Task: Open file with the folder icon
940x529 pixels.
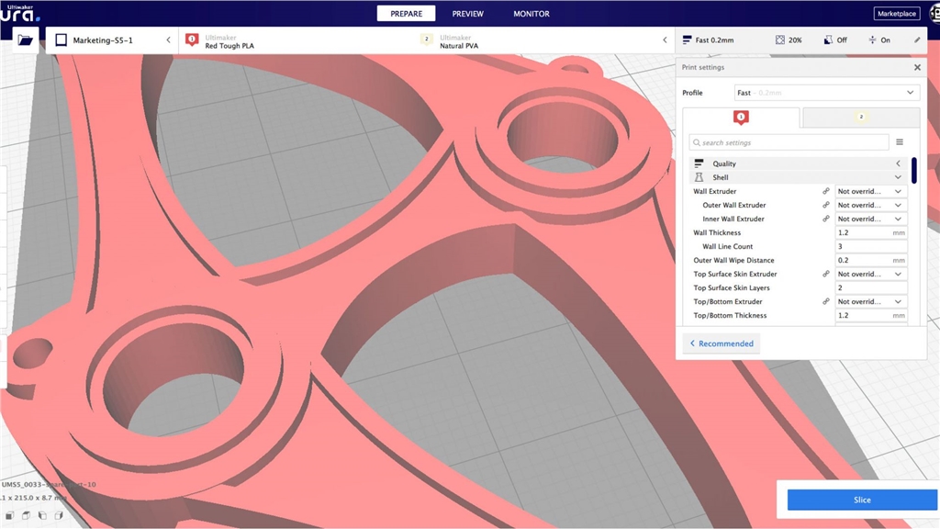Action: (x=25, y=40)
